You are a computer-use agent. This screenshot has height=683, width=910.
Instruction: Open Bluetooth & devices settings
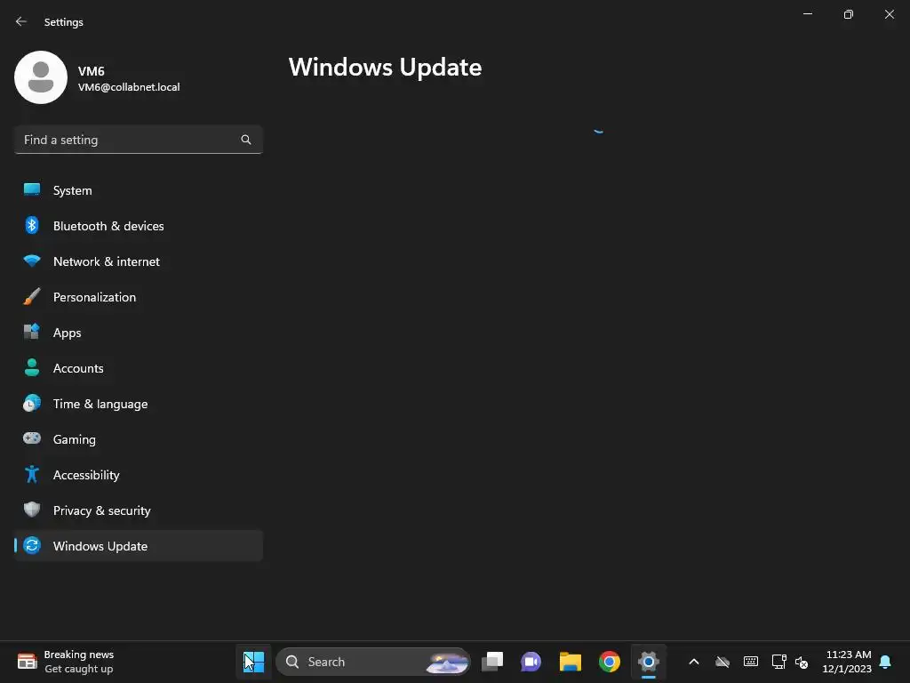point(138,226)
